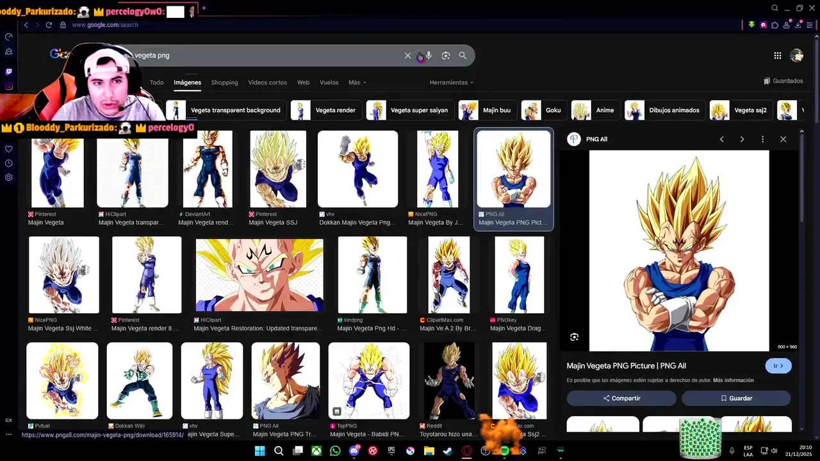Open the Google account profile avatar
The height and width of the screenshot is (461, 820).
pyautogui.click(x=797, y=56)
